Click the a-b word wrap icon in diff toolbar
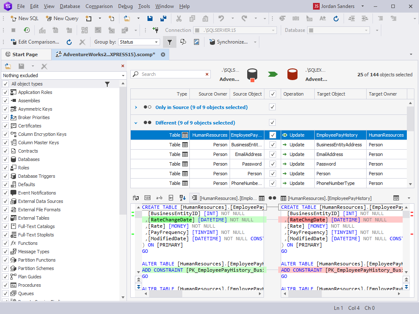 [x=159, y=197]
